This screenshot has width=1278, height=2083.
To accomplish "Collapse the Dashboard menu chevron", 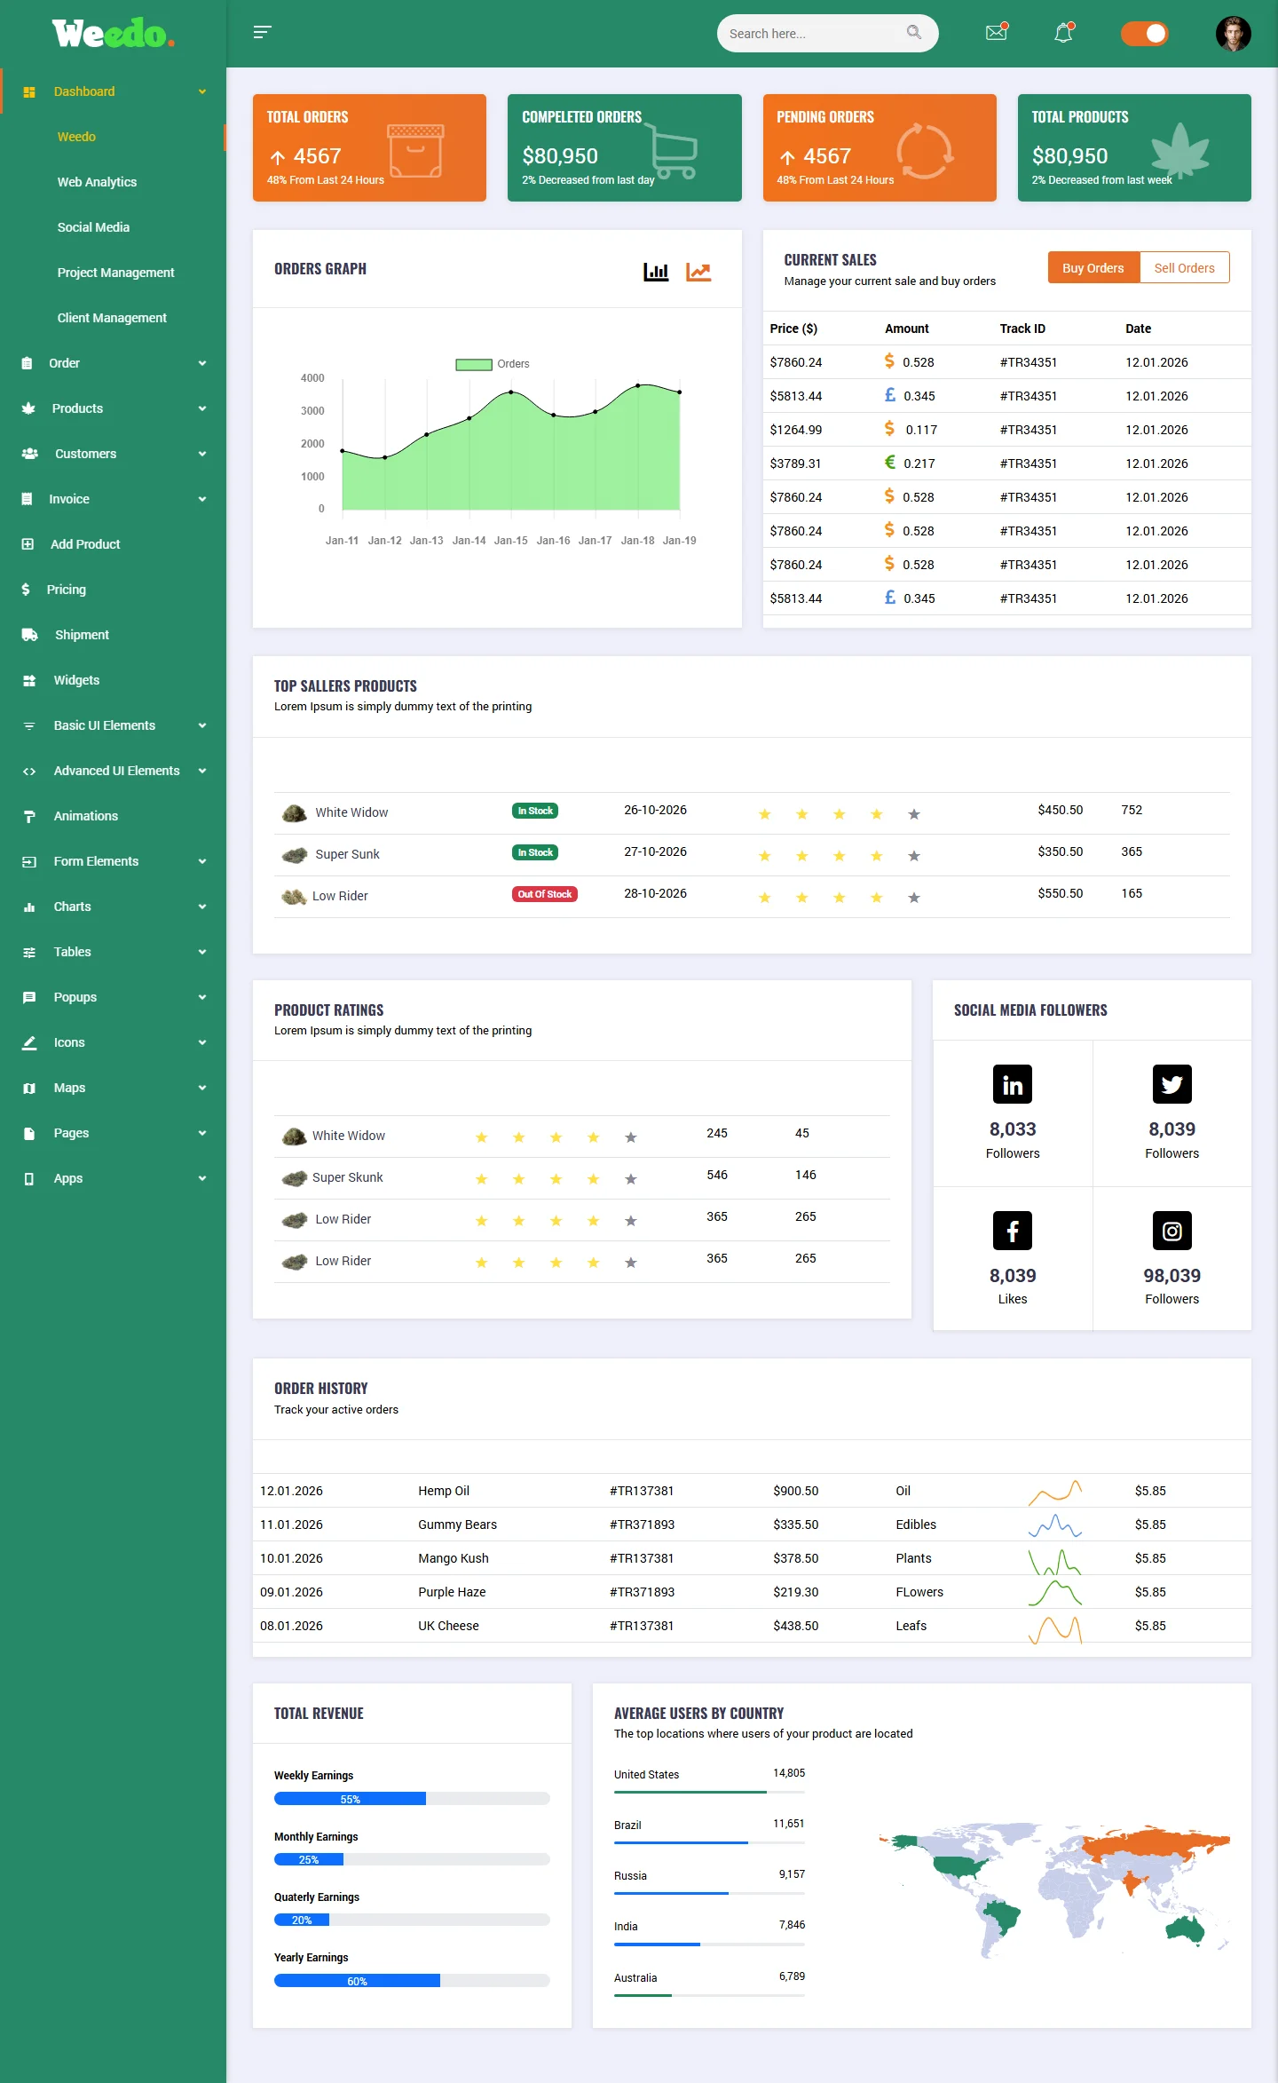I will click(x=202, y=91).
